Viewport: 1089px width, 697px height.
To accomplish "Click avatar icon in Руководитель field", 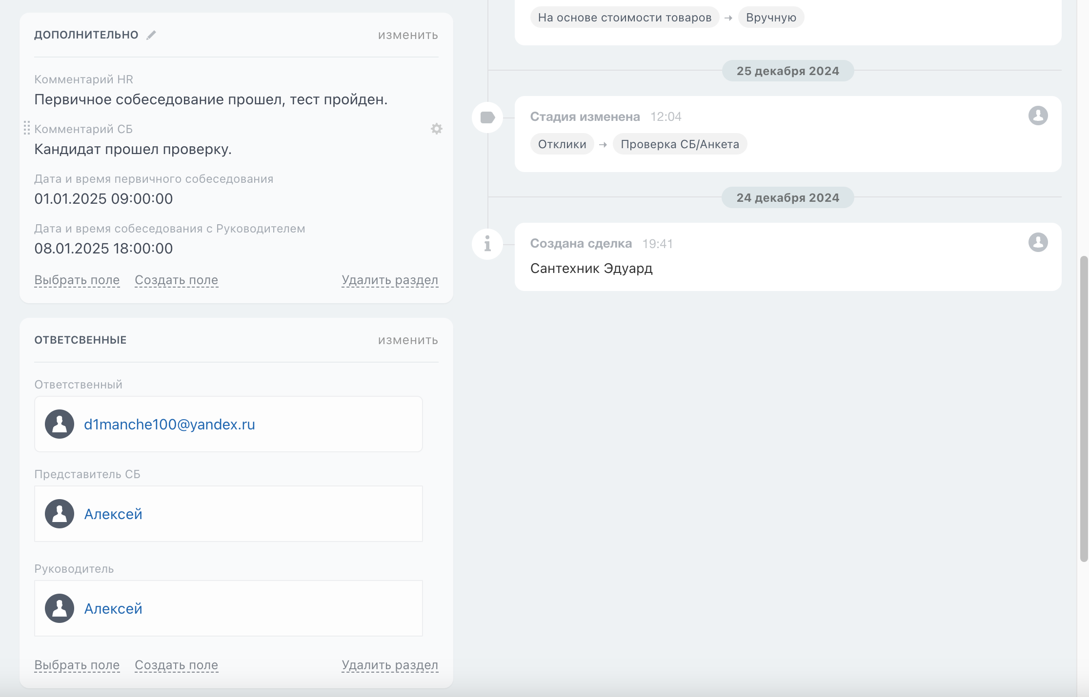I will pyautogui.click(x=60, y=608).
